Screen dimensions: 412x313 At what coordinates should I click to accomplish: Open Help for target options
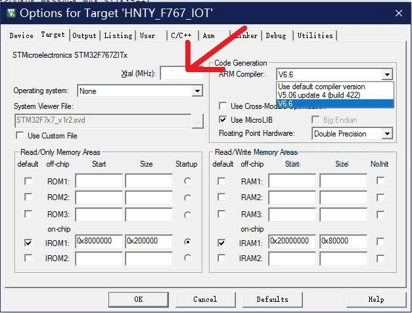pyautogui.click(x=376, y=299)
